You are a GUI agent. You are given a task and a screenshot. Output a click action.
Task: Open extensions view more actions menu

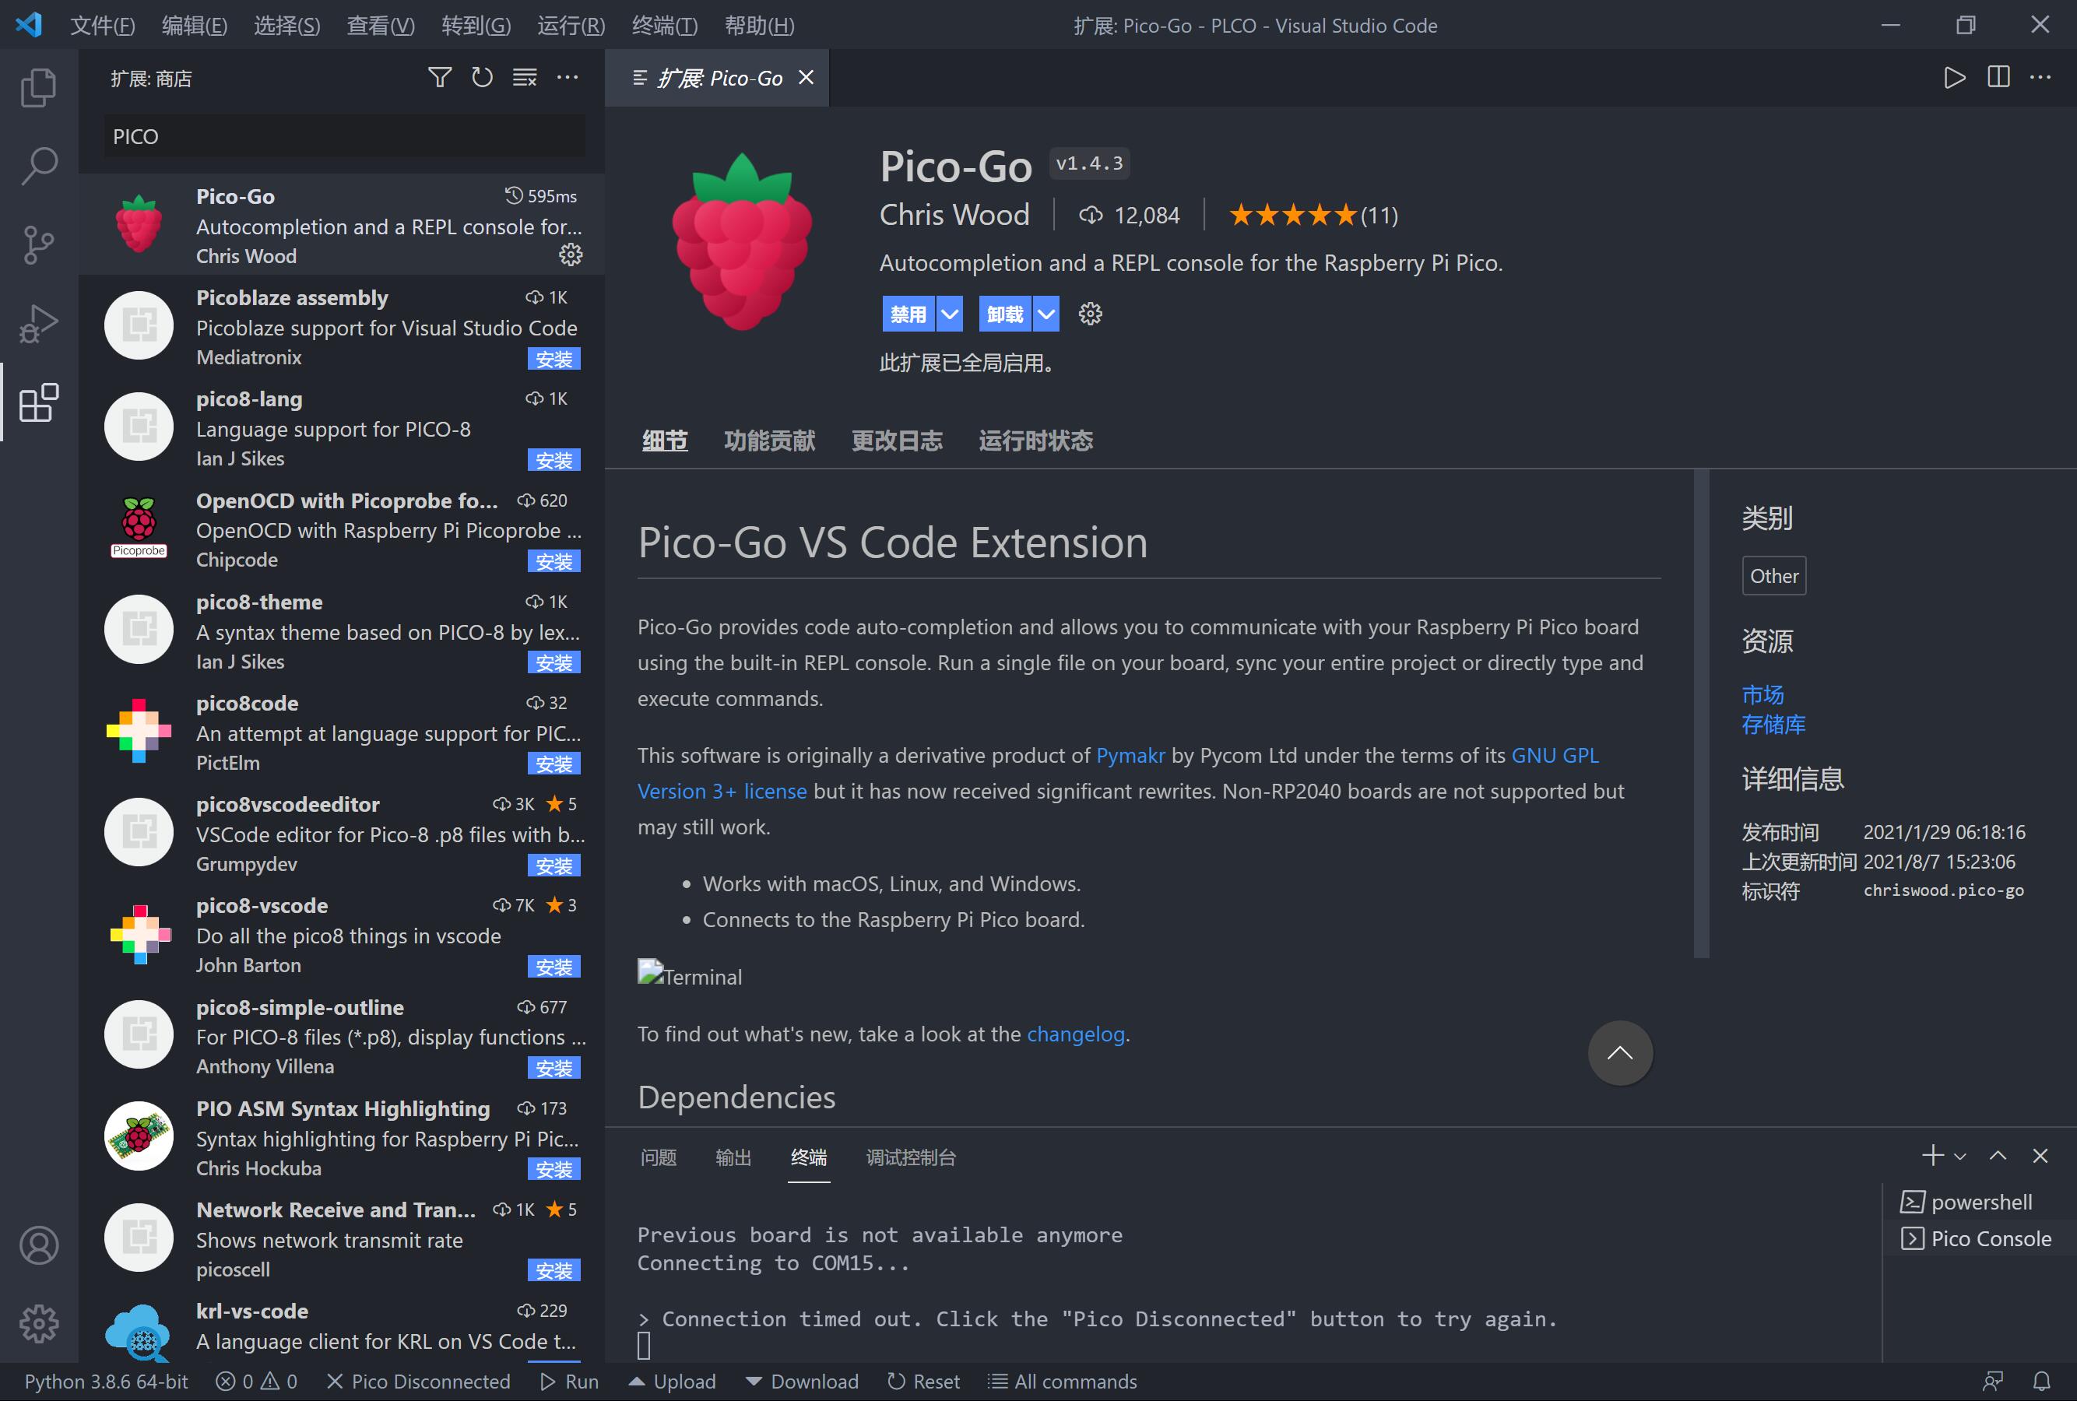point(568,78)
